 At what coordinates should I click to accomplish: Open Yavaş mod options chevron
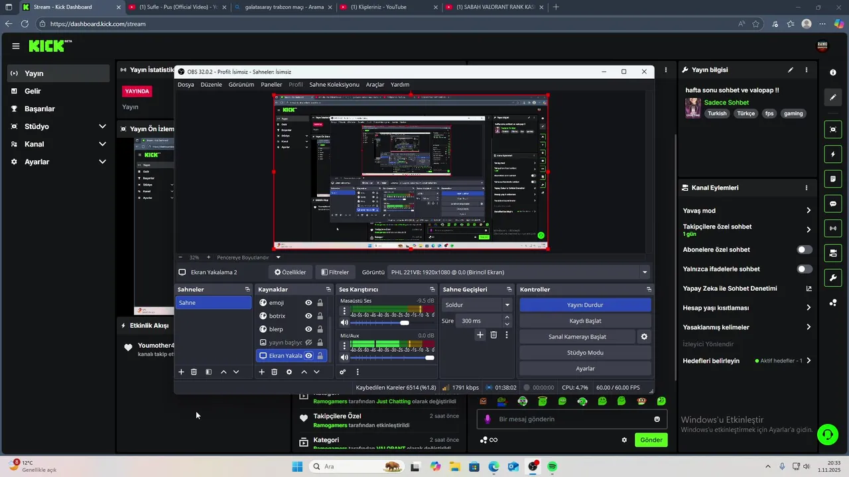pos(809,211)
